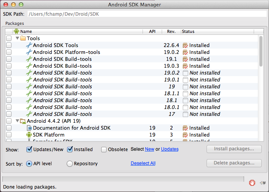Click the Tools folder icon
Viewport: 269px width, 192px height.
pos(23,38)
